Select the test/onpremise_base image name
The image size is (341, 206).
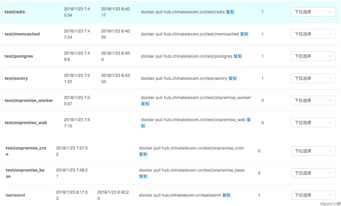pos(25,173)
